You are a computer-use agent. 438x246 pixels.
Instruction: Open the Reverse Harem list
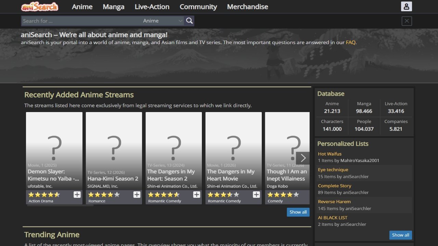tap(334, 202)
